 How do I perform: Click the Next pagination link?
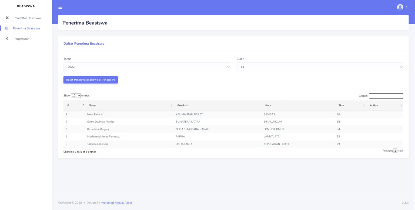[x=400, y=151]
